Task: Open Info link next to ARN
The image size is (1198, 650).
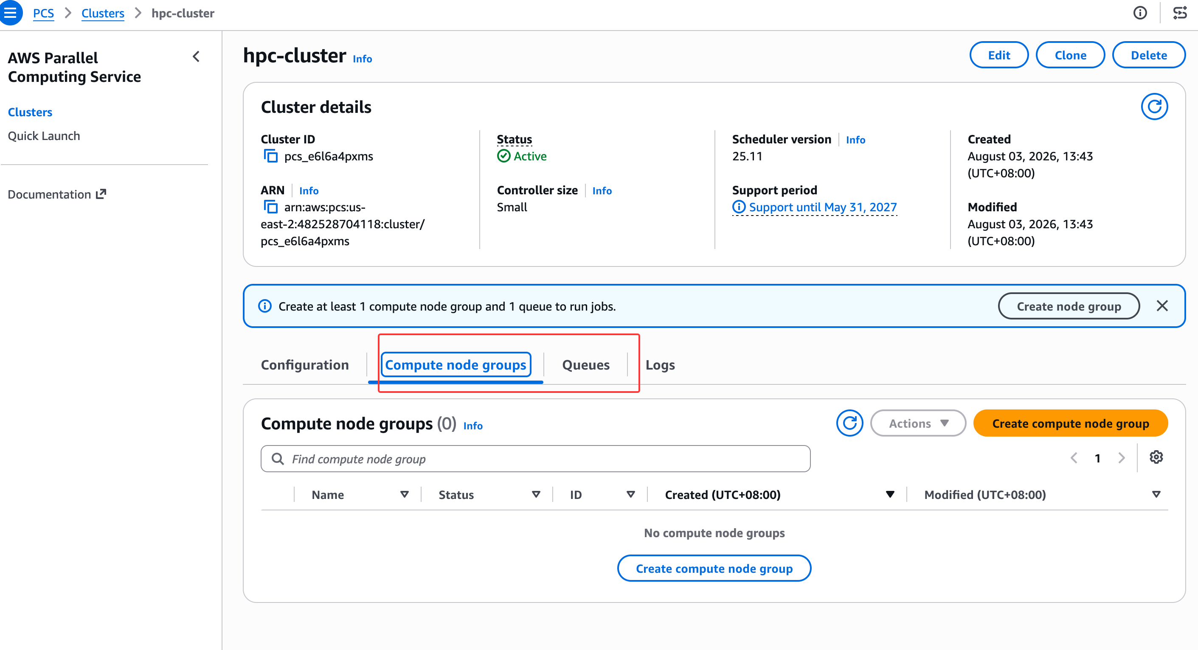Action: 309,191
